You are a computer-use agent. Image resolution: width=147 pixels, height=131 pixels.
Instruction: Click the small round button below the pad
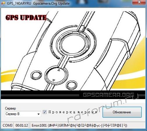[72, 85]
